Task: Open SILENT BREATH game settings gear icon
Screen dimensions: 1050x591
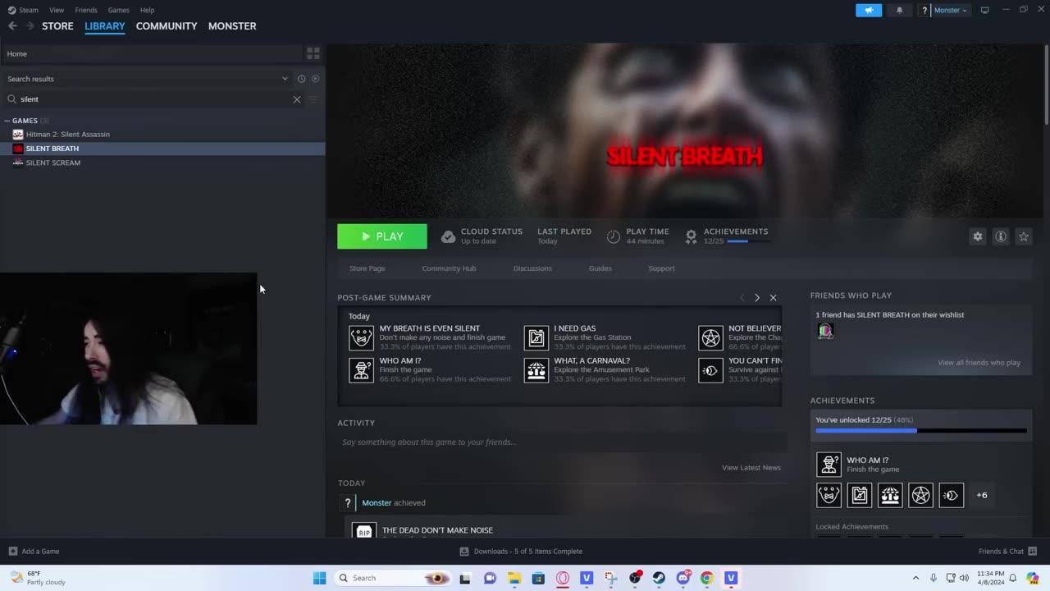Action: pyautogui.click(x=977, y=236)
